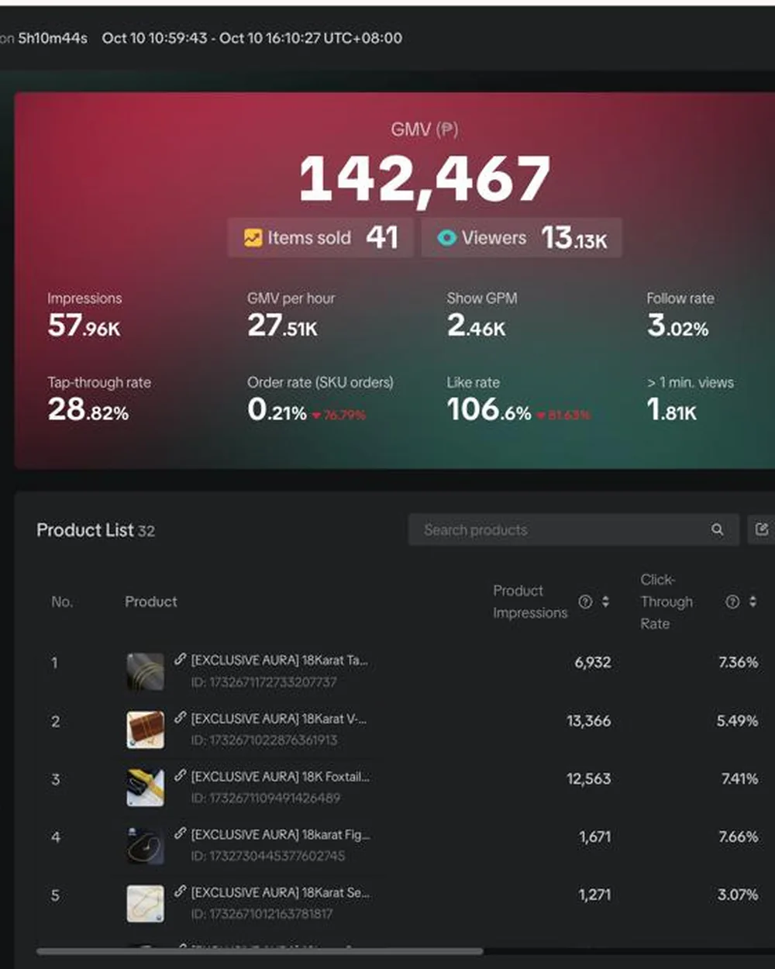Click the GMV value 142,467
This screenshot has height=969, width=775.
tap(425, 179)
